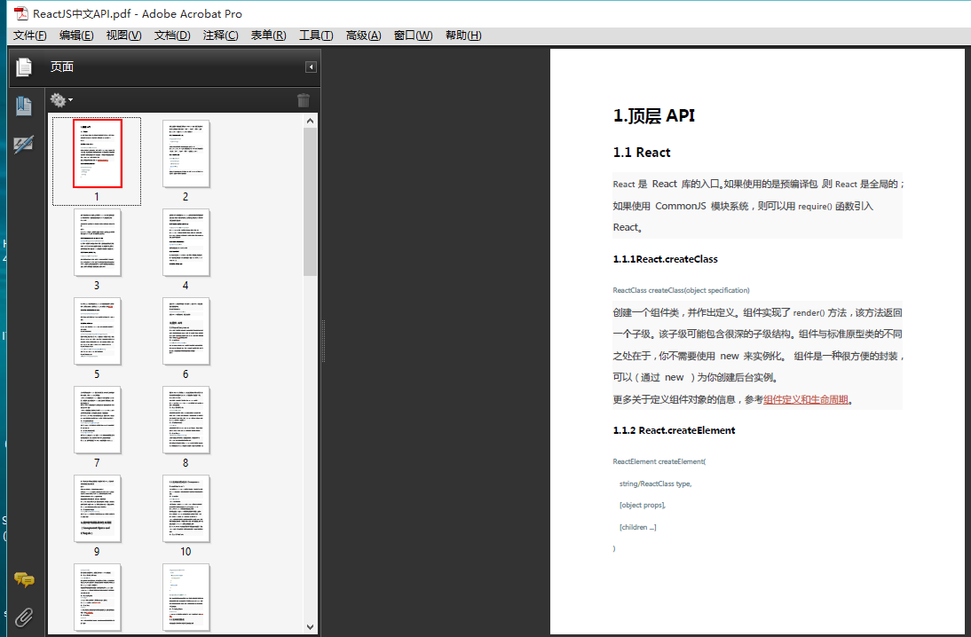Click the heading 1.1 React
Image resolution: width=971 pixels, height=637 pixels.
point(642,153)
